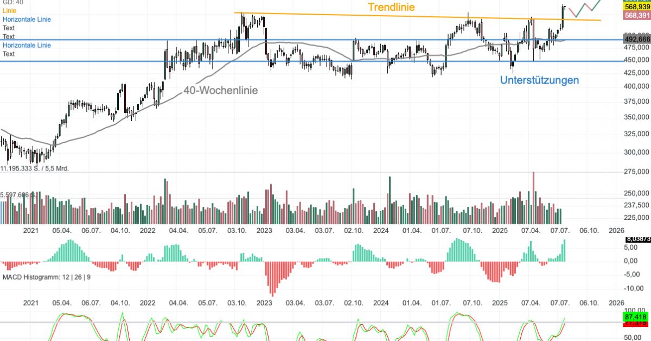Select the pink 568,391 price tag
The image size is (651, 341).
(x=637, y=16)
